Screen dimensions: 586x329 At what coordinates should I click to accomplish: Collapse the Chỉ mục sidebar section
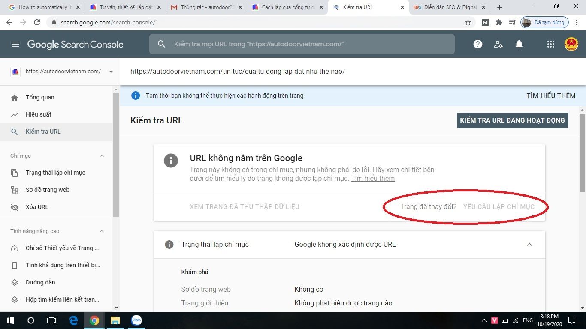[102, 156]
